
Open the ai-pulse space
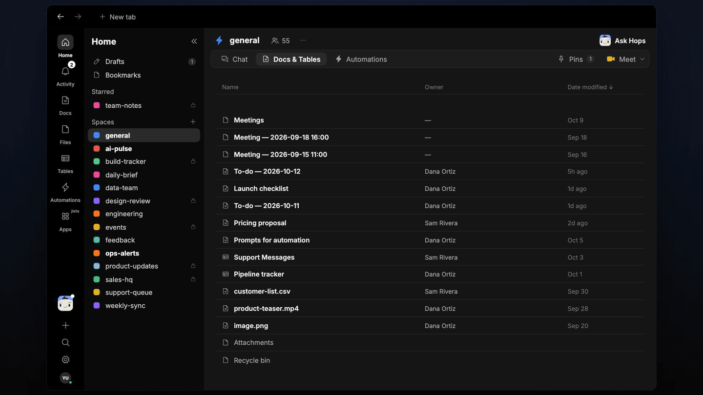[x=144, y=149]
